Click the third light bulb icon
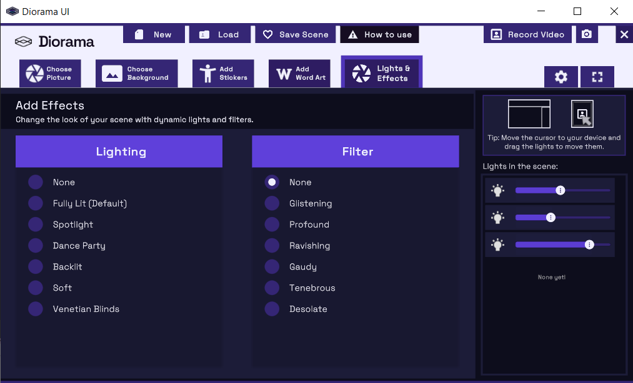 (x=497, y=245)
